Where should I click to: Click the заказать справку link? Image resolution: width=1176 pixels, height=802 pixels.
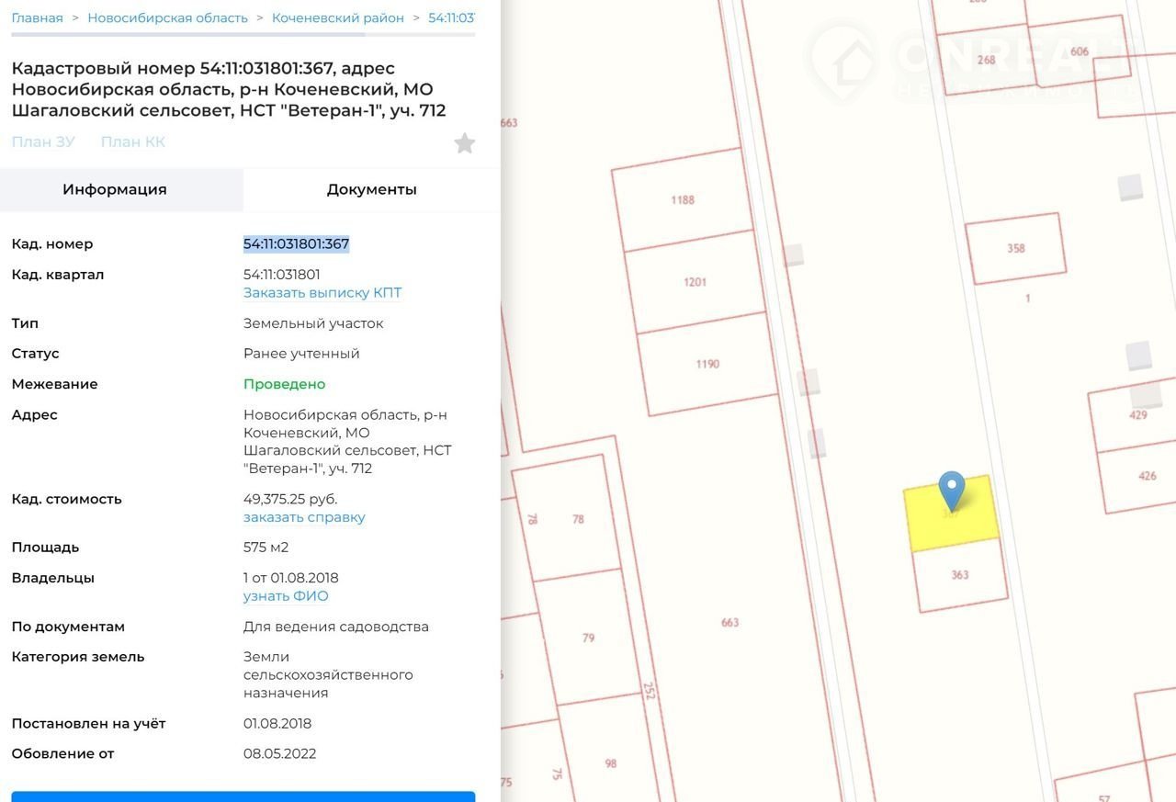point(304,517)
